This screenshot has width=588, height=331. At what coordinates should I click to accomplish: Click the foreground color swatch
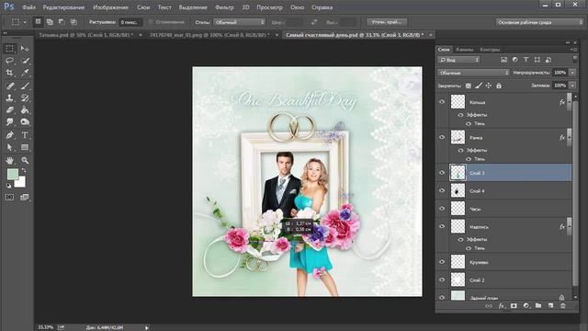[13, 174]
